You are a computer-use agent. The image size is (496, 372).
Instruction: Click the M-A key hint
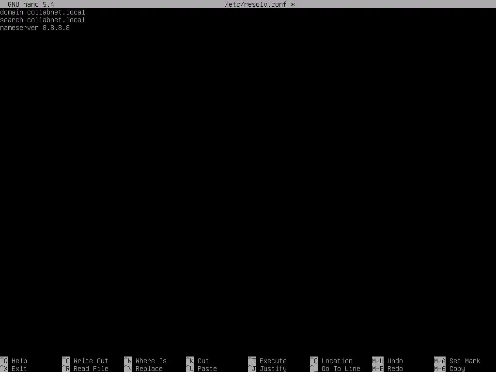point(440,361)
